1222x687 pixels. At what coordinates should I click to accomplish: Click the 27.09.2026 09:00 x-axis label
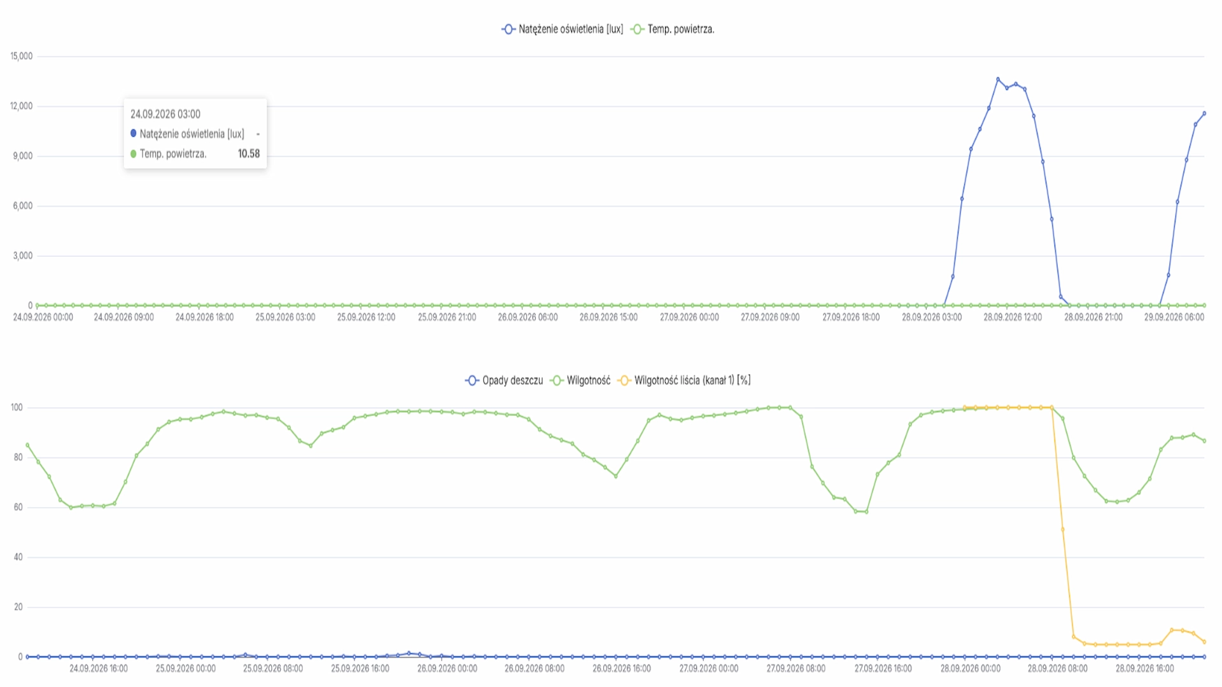coord(770,317)
